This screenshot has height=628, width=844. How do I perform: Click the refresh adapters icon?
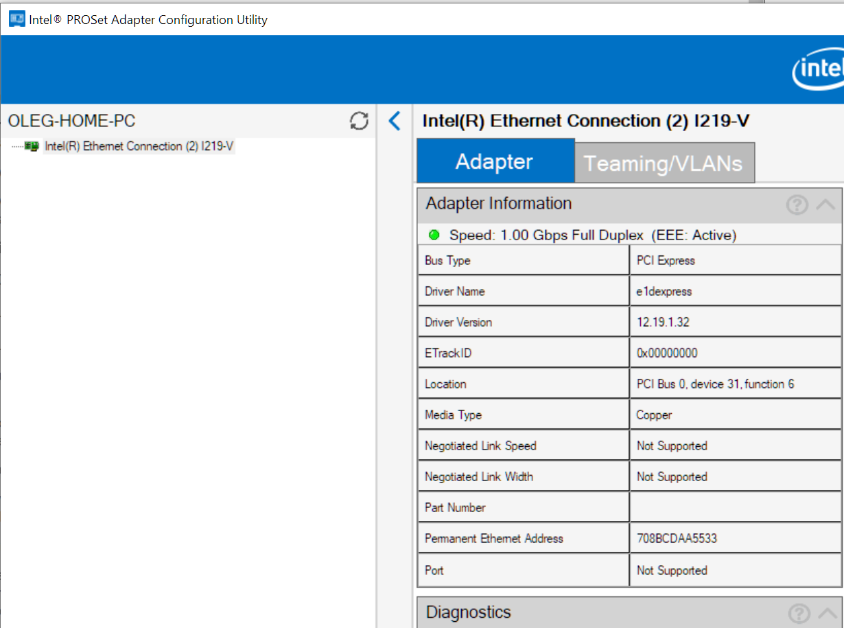(x=359, y=121)
